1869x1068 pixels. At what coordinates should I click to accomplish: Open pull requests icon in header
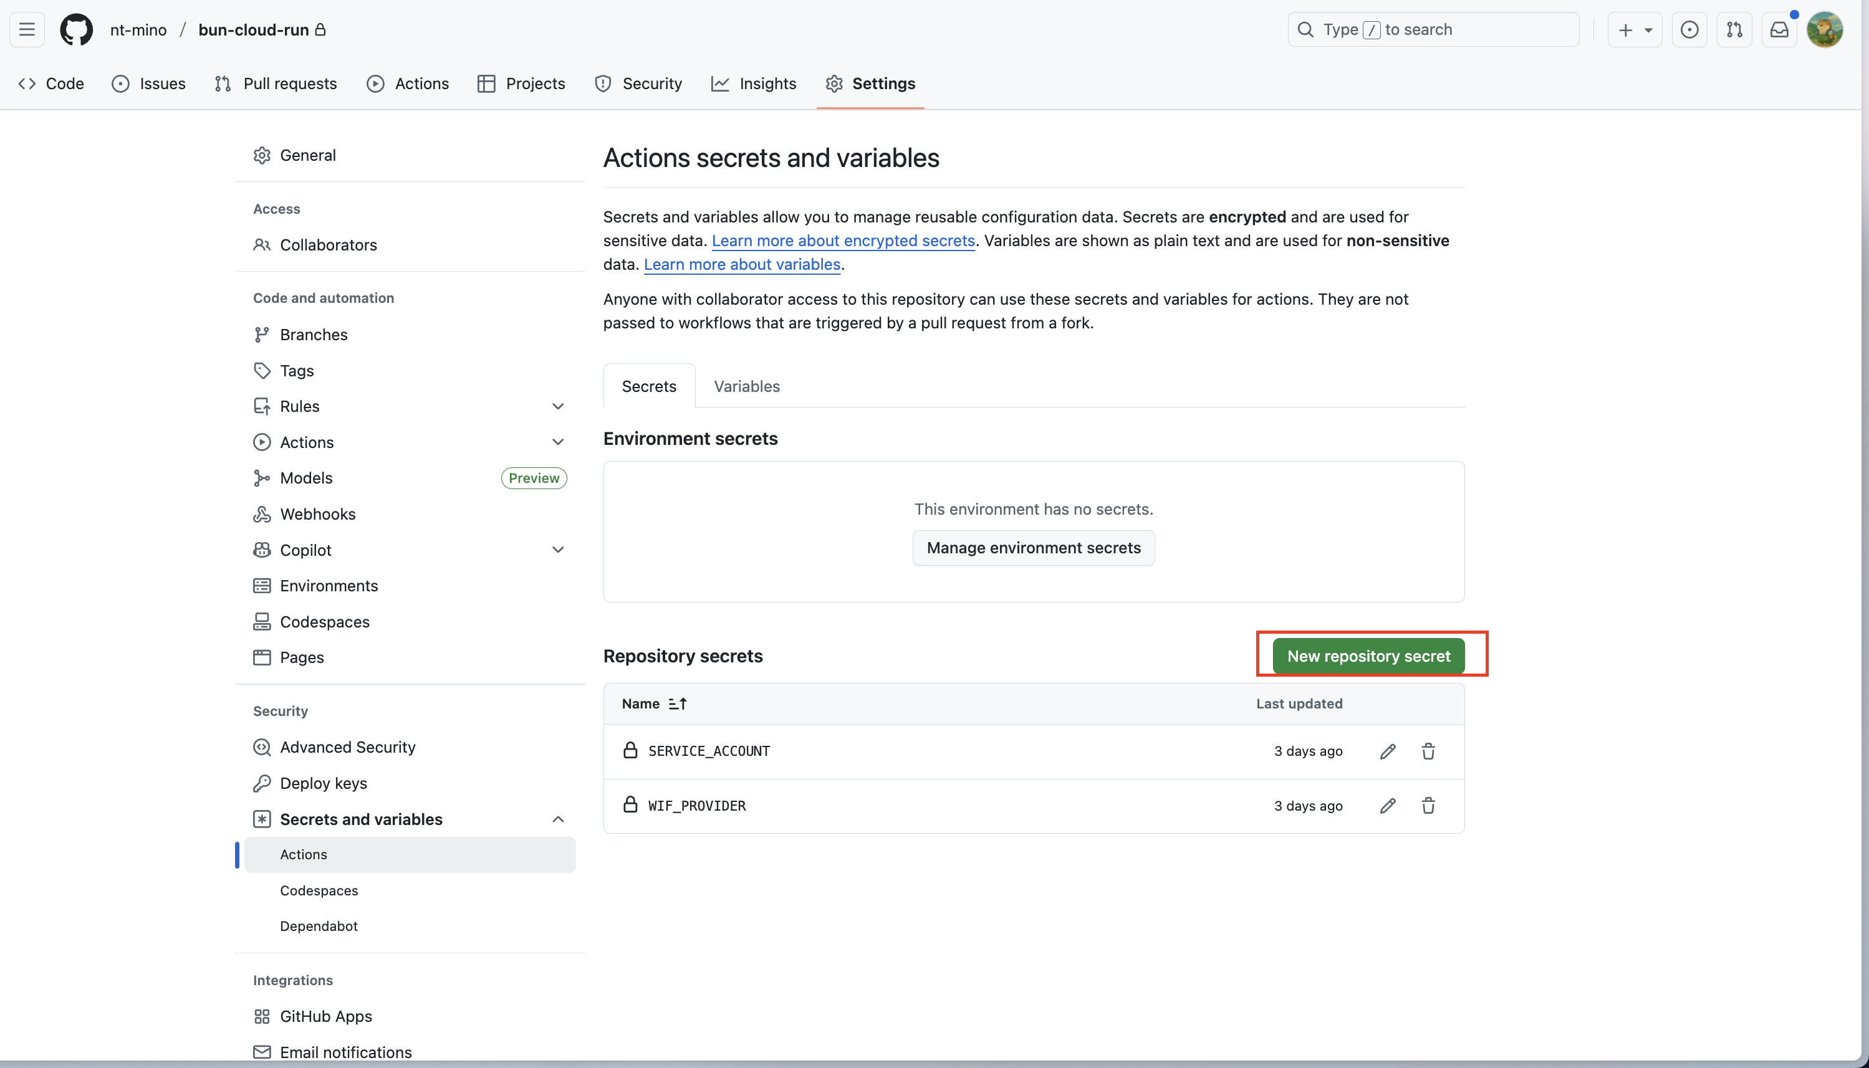tap(1734, 29)
